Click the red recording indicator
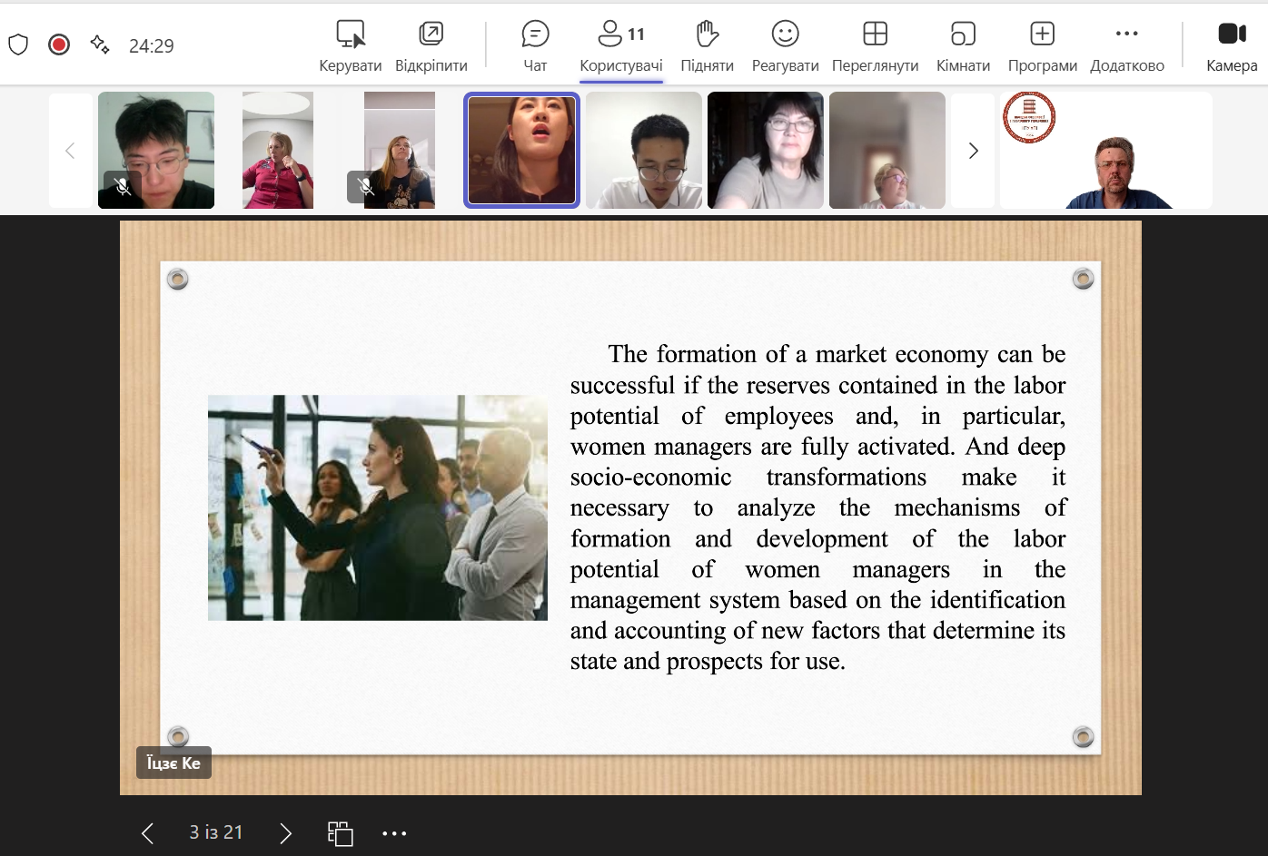Image resolution: width=1268 pixels, height=856 pixels. pyautogui.click(x=59, y=44)
